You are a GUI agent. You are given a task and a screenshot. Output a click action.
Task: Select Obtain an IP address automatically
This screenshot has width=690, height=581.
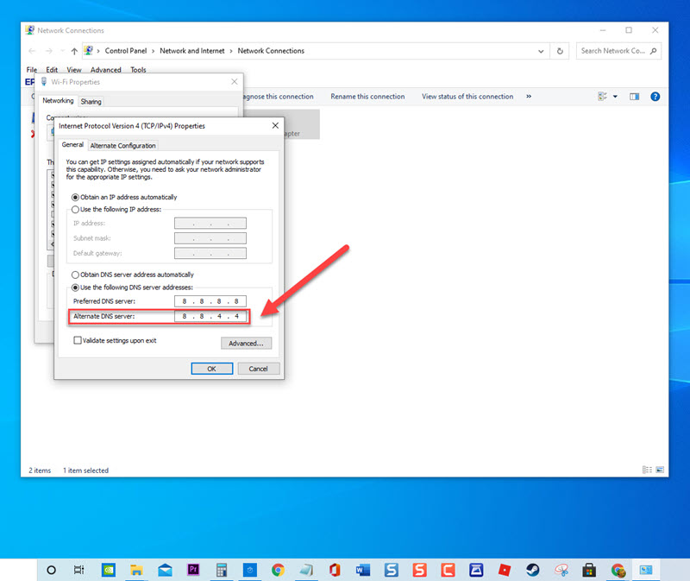coord(74,196)
